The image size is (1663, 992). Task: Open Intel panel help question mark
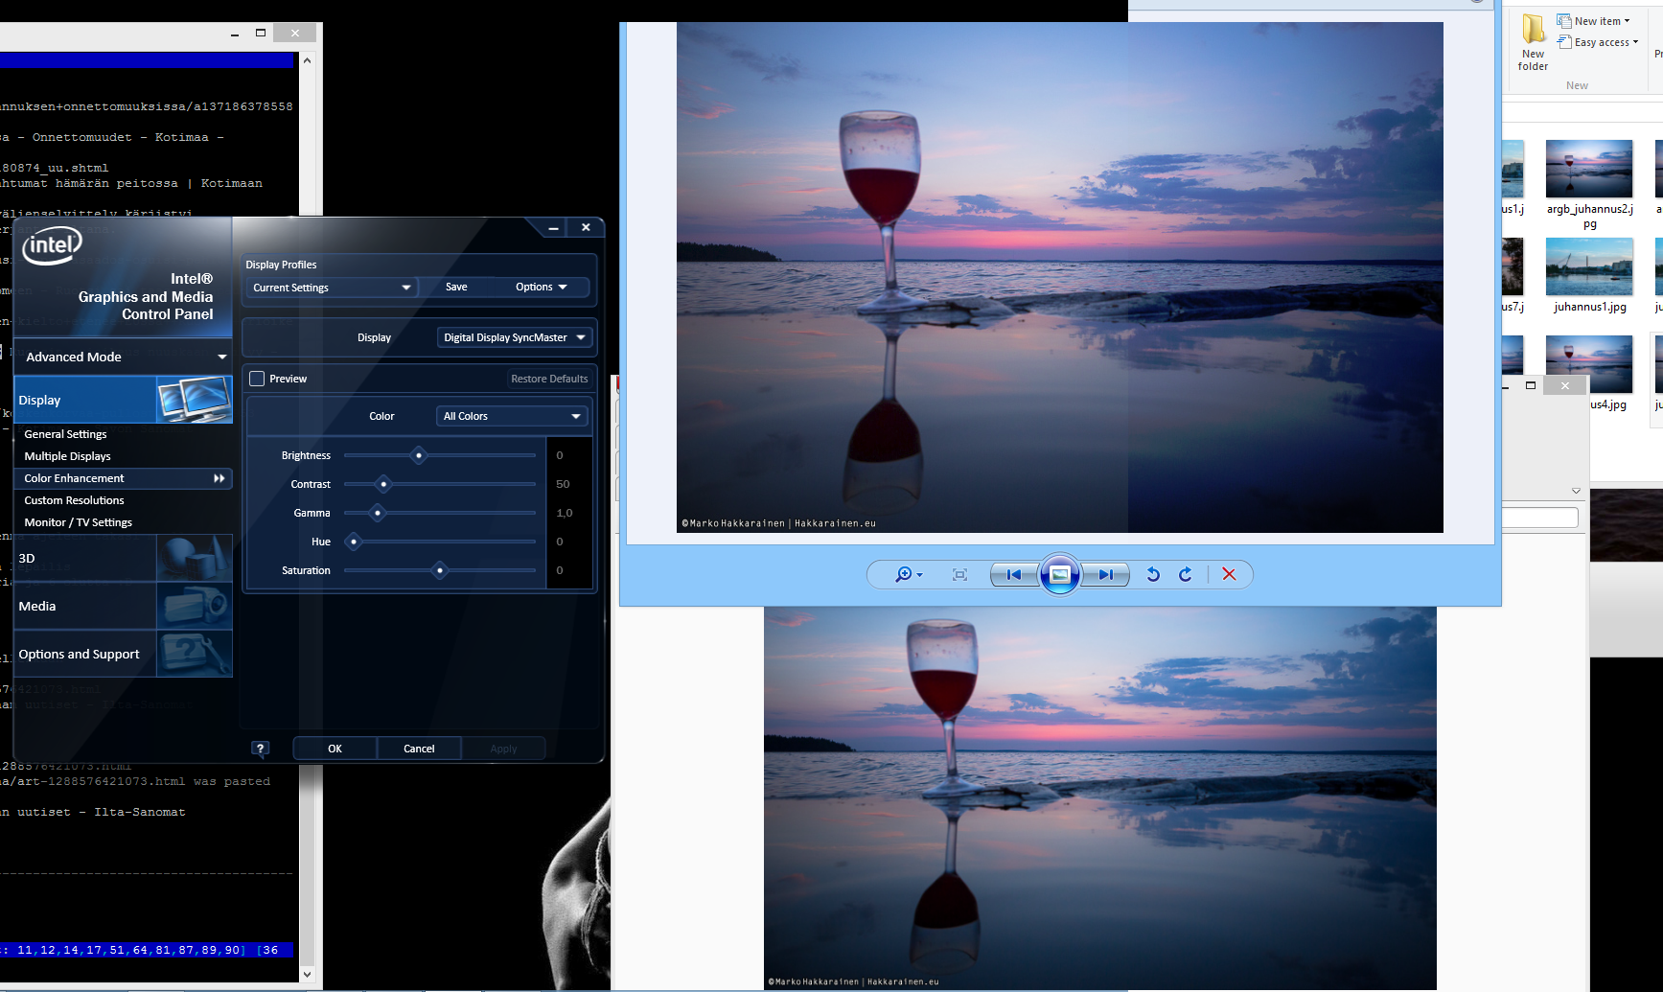pyautogui.click(x=260, y=749)
